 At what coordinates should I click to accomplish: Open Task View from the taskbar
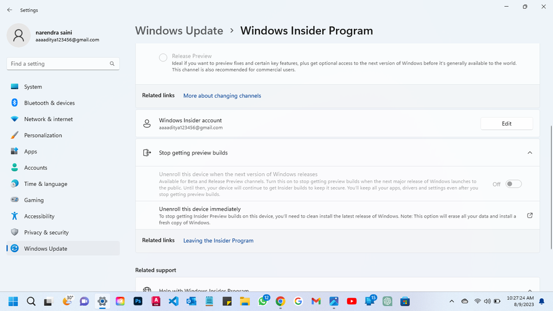click(x=48, y=302)
